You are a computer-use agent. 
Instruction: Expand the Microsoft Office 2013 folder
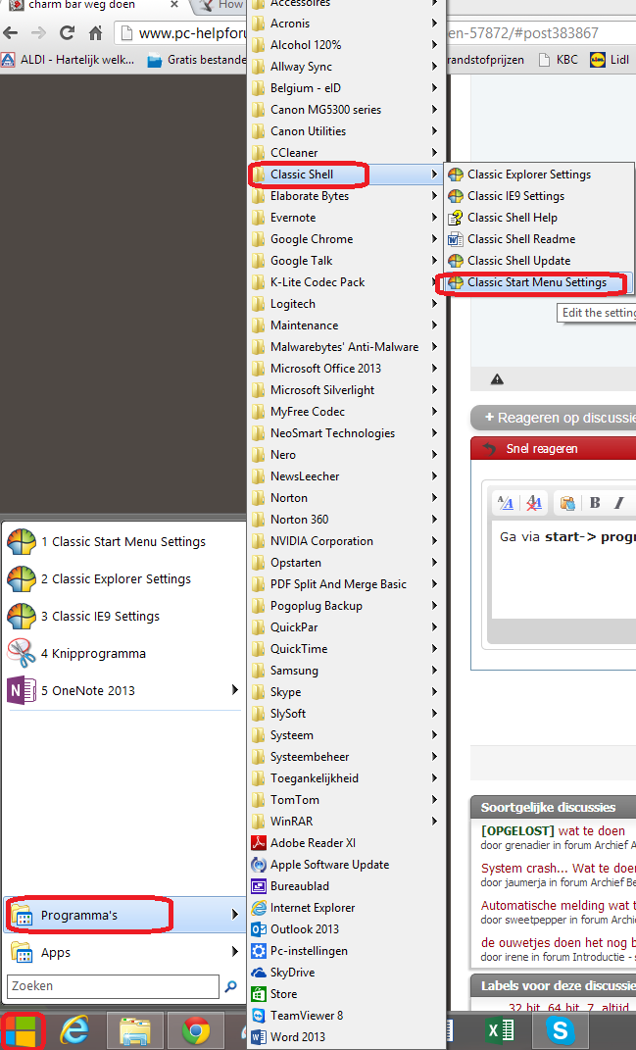346,369
